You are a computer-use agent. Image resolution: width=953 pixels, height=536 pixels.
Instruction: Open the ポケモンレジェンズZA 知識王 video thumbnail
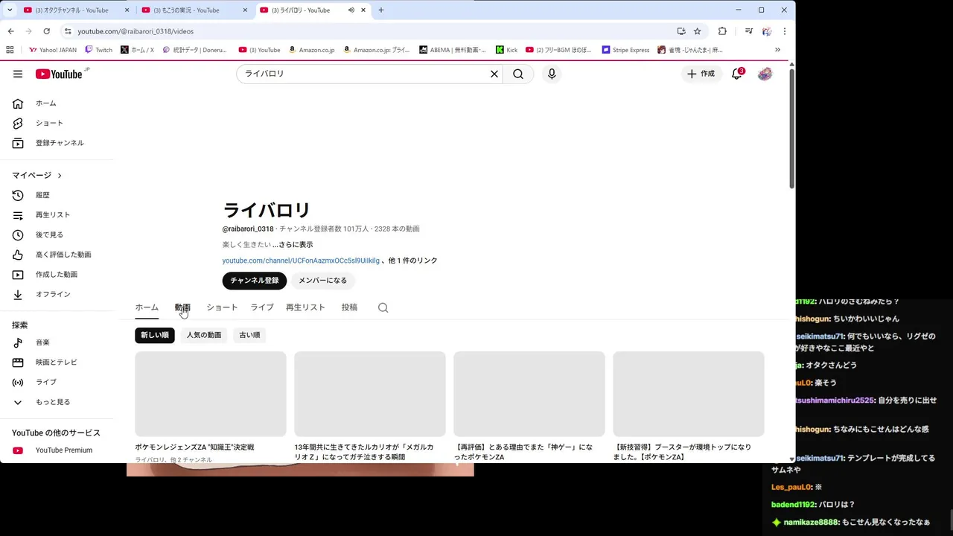211,394
